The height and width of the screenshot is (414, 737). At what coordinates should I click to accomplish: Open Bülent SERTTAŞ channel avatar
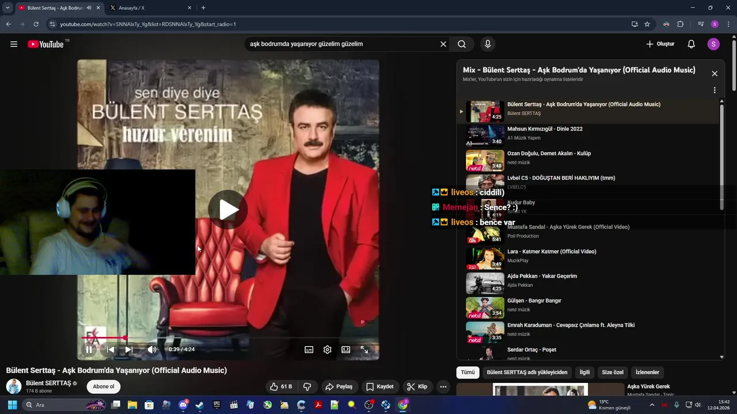pyautogui.click(x=14, y=386)
